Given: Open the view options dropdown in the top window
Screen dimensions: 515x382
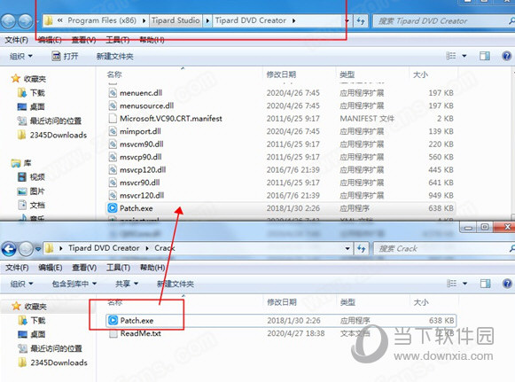Looking at the screenshot, I should coord(464,56).
